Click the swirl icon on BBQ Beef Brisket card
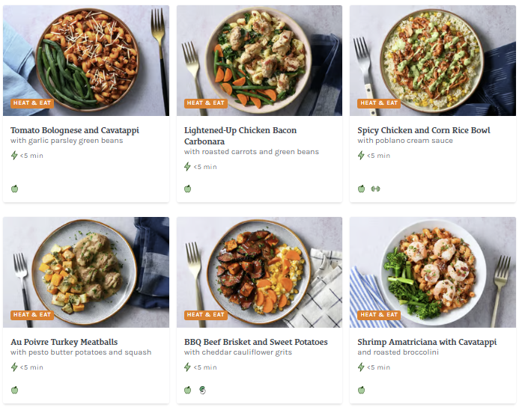The image size is (522, 413). (202, 390)
